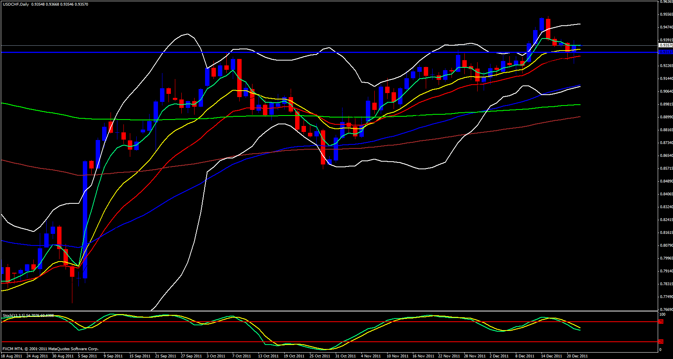Click the 7 Oct 2011 date label
Screen dimensions: 673x359
(241, 356)
